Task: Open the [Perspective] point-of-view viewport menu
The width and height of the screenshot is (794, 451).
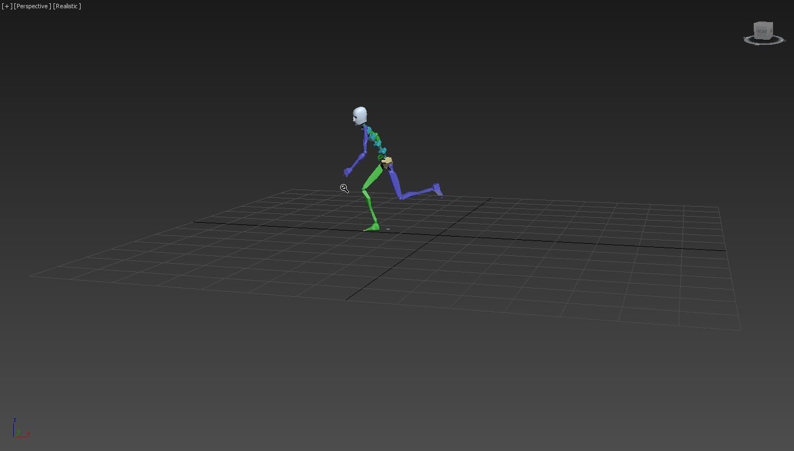Action: pyautogui.click(x=33, y=6)
